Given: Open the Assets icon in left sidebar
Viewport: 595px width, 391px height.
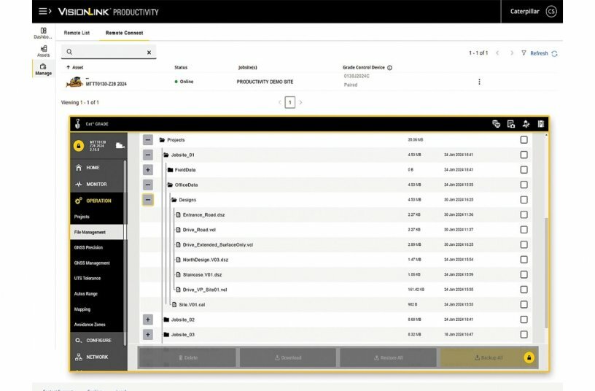Looking at the screenshot, I should [x=43, y=51].
